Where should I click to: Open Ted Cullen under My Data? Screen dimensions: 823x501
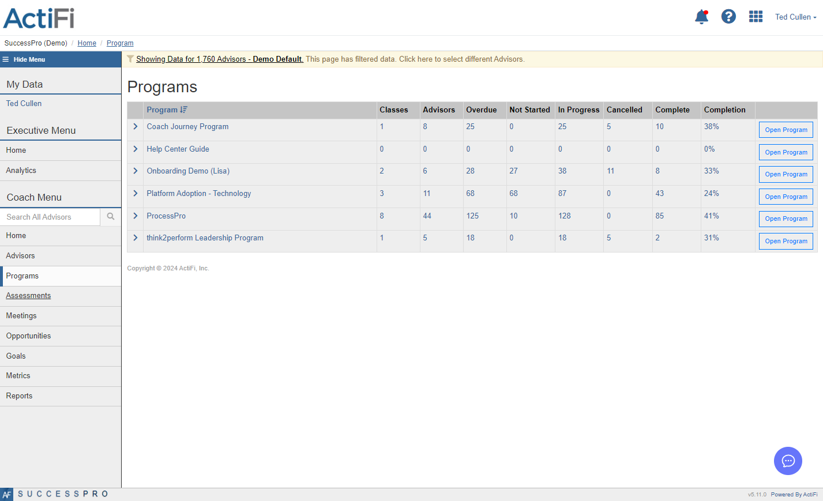pos(24,104)
